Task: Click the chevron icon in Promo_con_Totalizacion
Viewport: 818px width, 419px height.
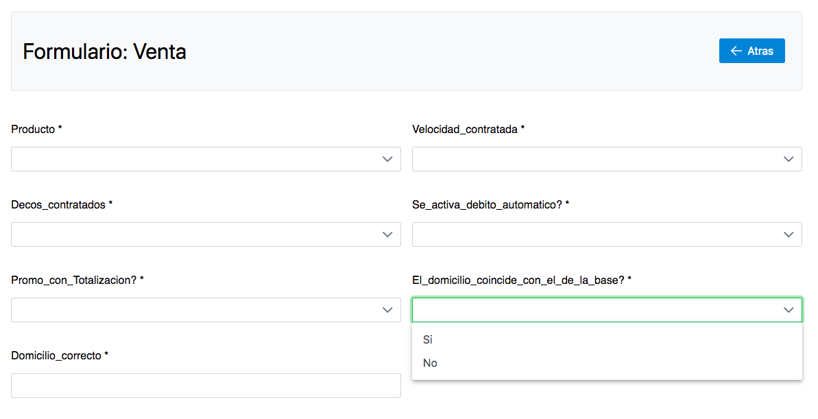Action: coord(387,310)
